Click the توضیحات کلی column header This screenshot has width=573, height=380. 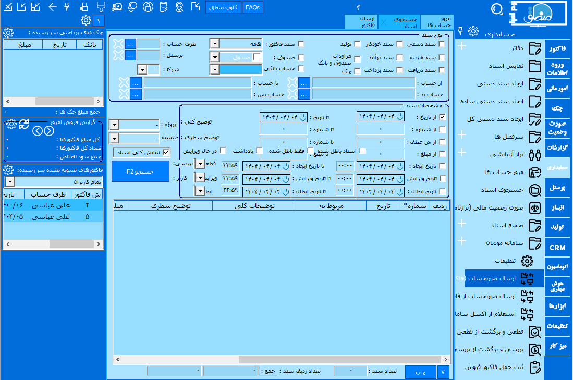point(254,206)
